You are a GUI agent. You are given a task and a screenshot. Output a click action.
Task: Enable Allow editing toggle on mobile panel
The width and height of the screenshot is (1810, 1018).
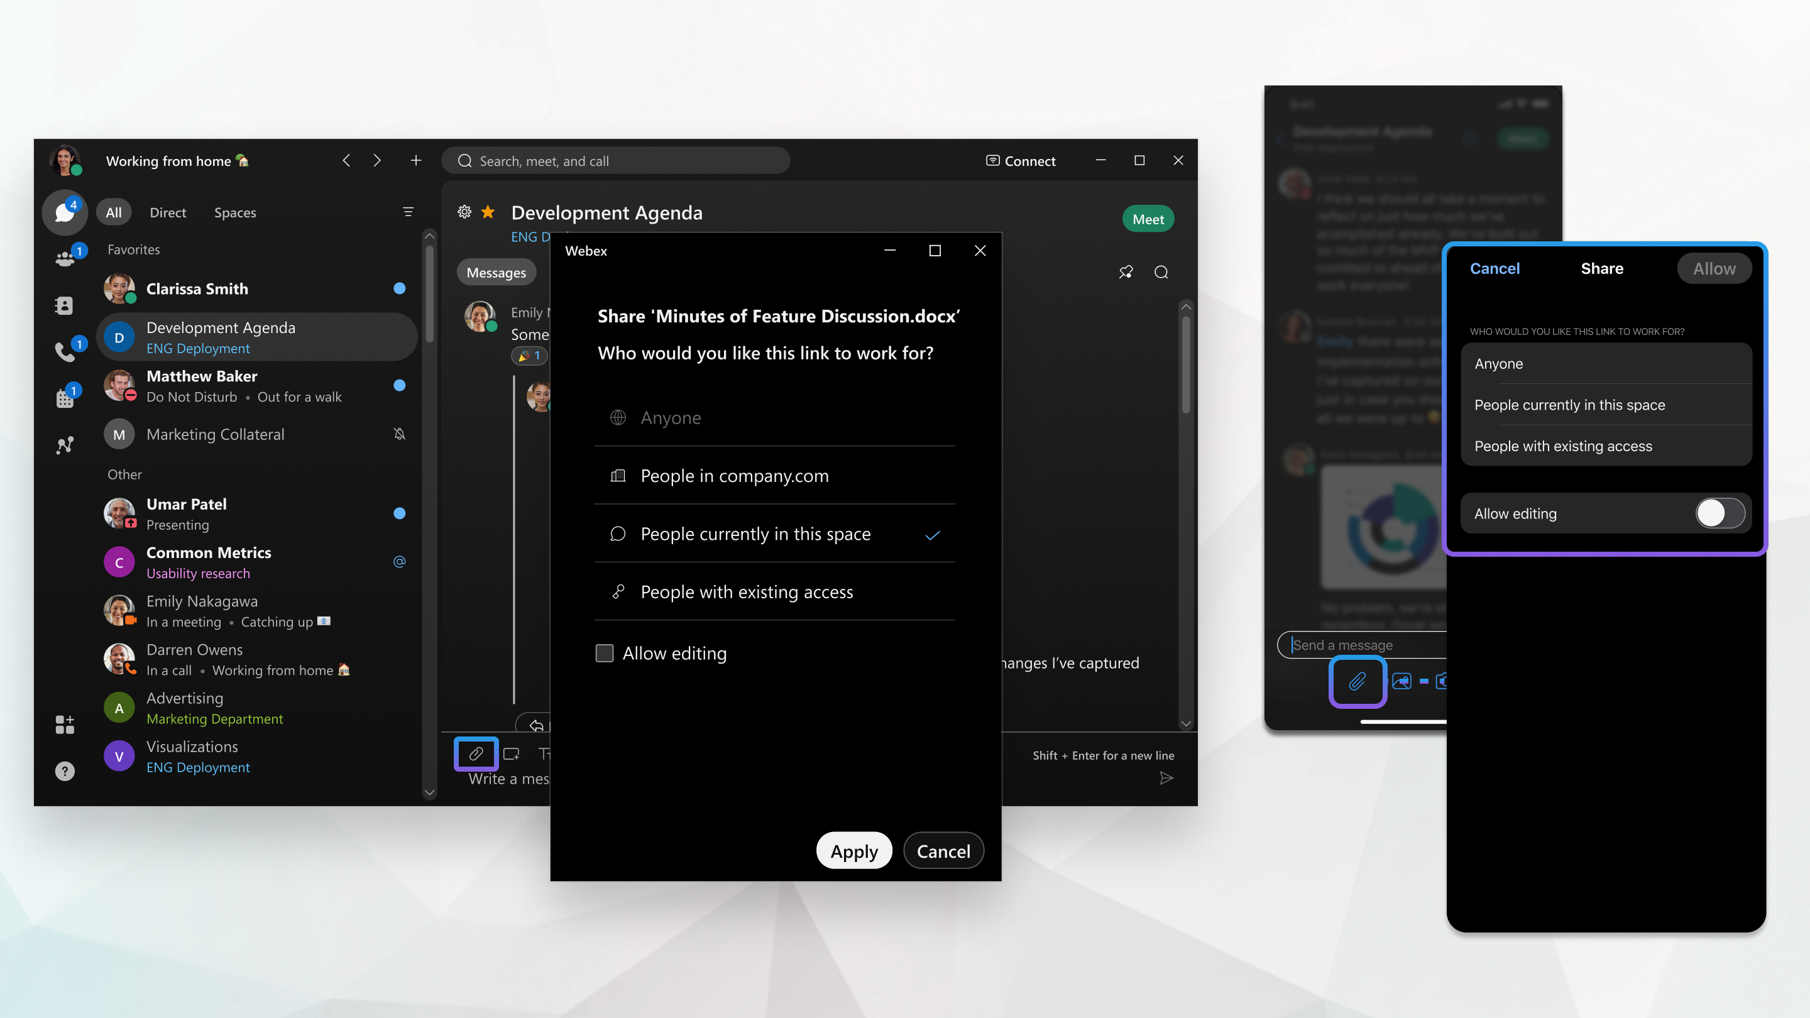point(1719,512)
